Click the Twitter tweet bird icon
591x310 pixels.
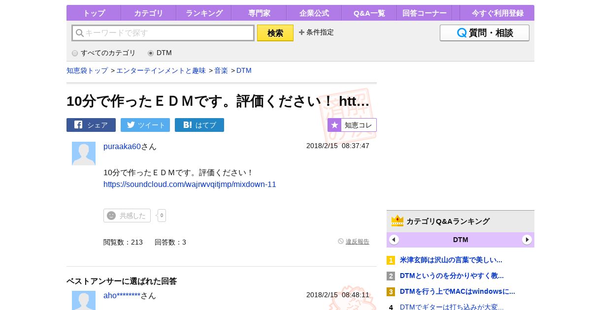[131, 125]
